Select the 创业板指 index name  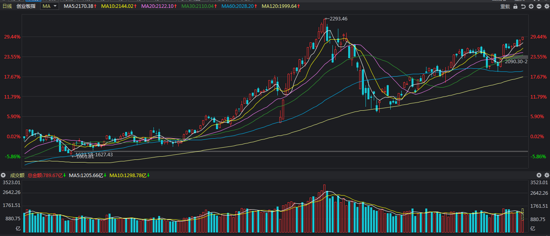coord(26,6)
